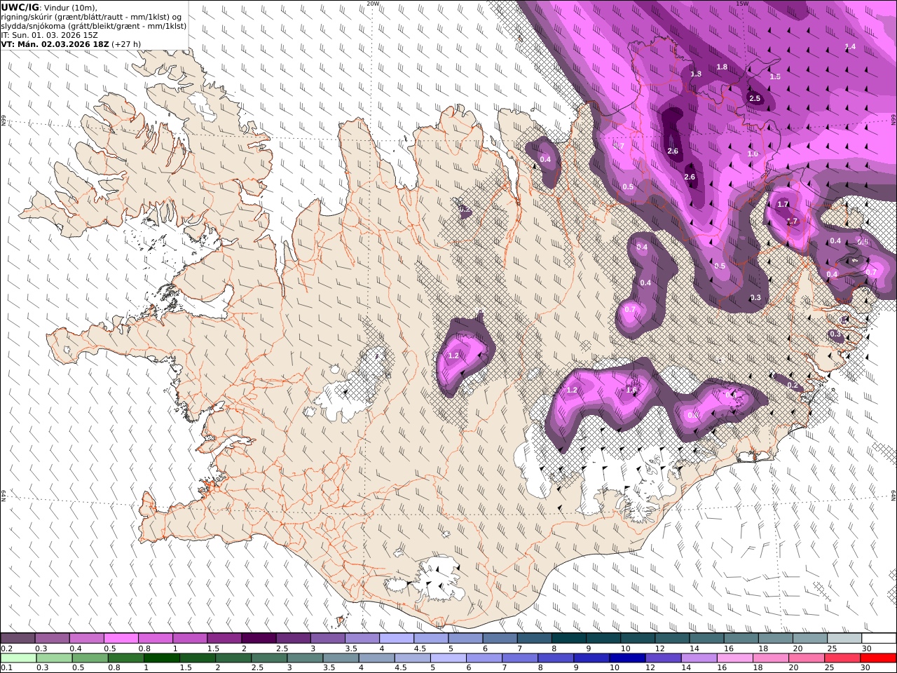The image size is (897, 673).
Task: Click the 1.0 snowfall value on the map
Action: (753, 154)
